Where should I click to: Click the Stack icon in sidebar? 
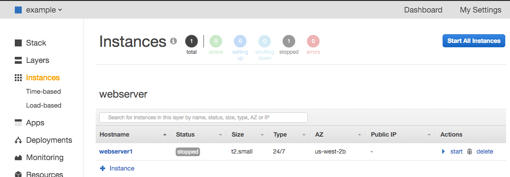point(18,43)
